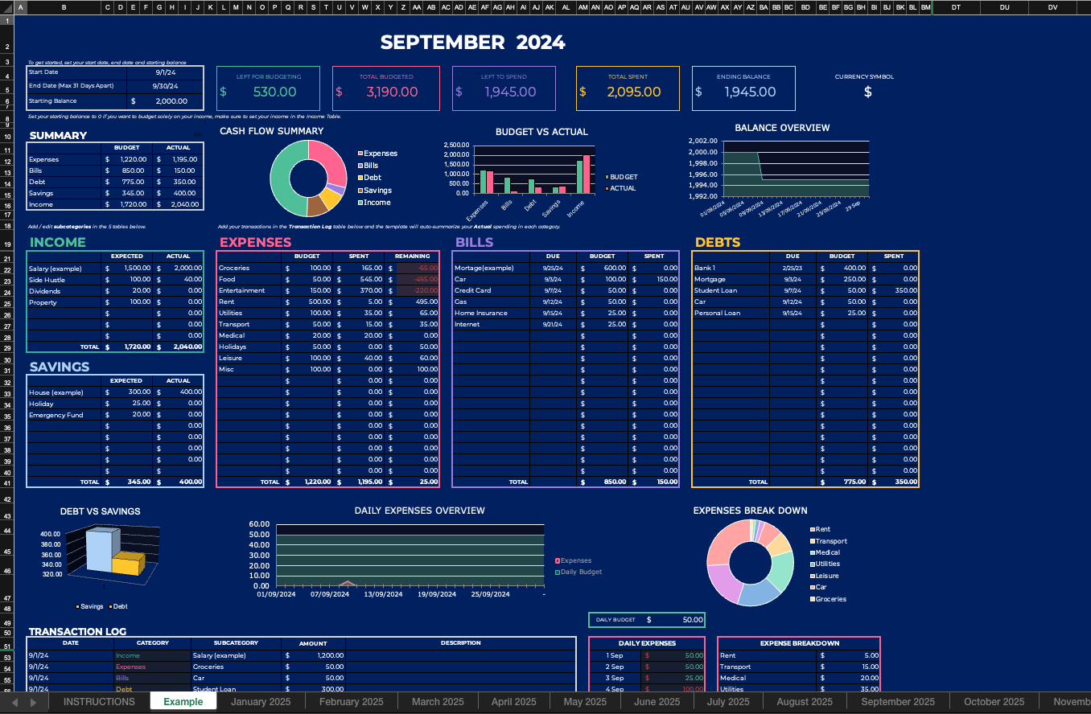Switch to the July 2025 tab
Image resolution: width=1091 pixels, height=714 pixels.
coord(727,702)
